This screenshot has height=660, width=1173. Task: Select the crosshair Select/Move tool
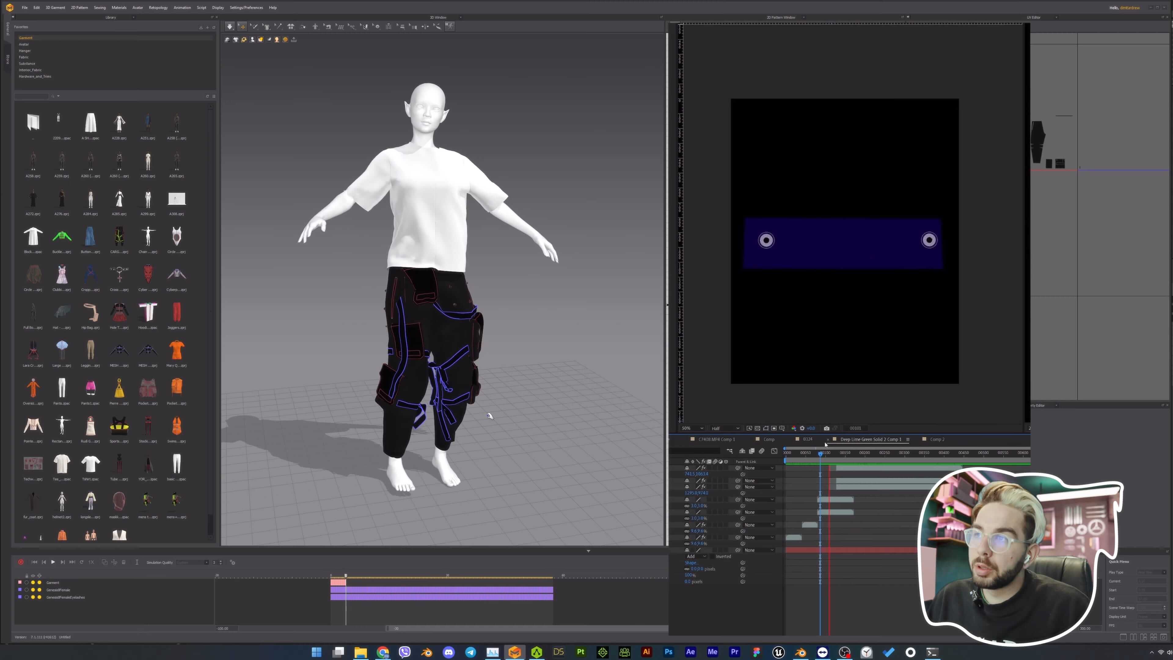242,26
